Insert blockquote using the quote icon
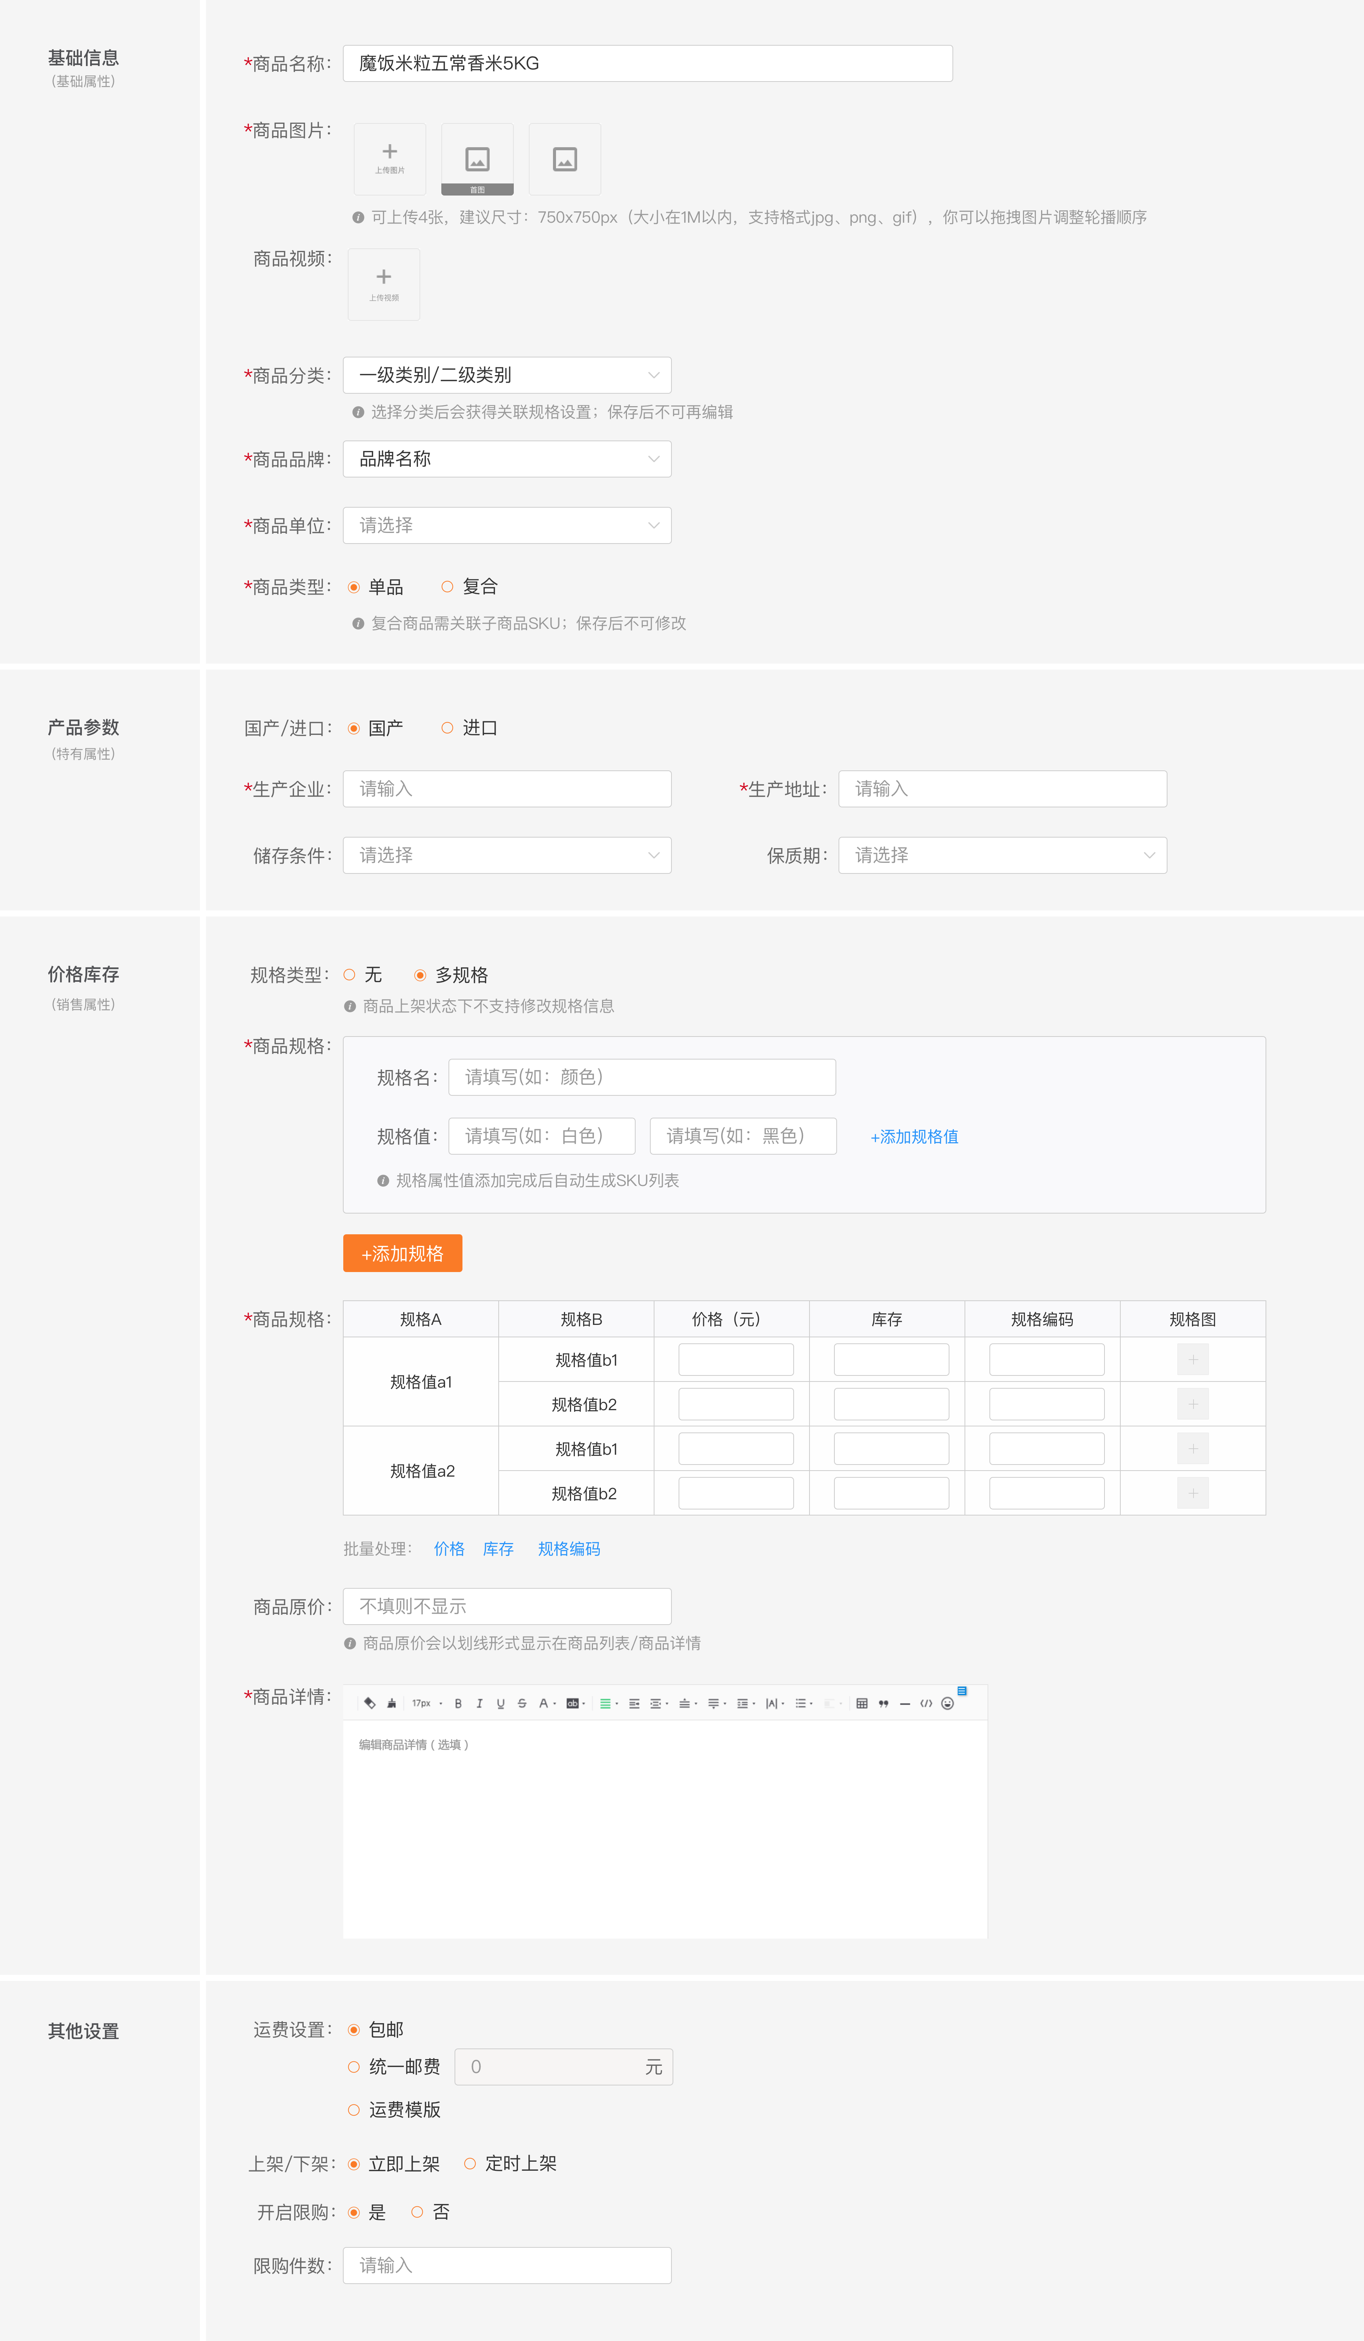Viewport: 1364px width, 2341px height. [x=883, y=1704]
